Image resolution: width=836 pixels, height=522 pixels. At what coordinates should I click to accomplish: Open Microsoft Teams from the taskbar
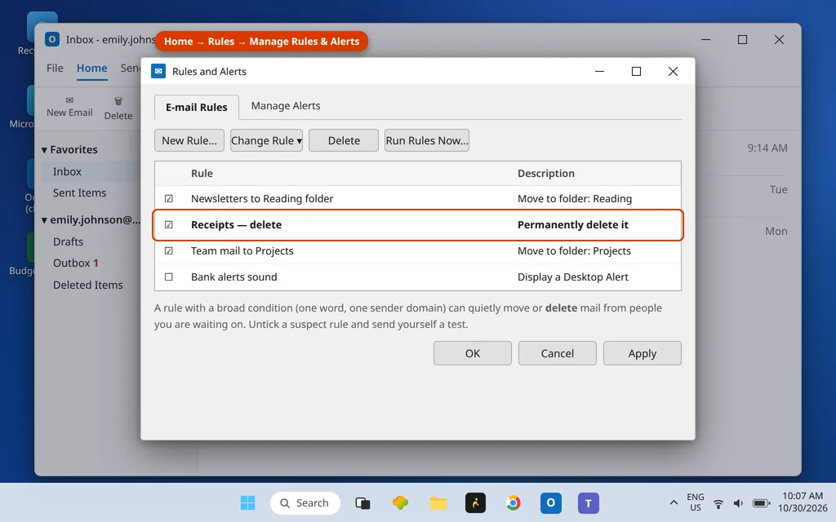[588, 502]
